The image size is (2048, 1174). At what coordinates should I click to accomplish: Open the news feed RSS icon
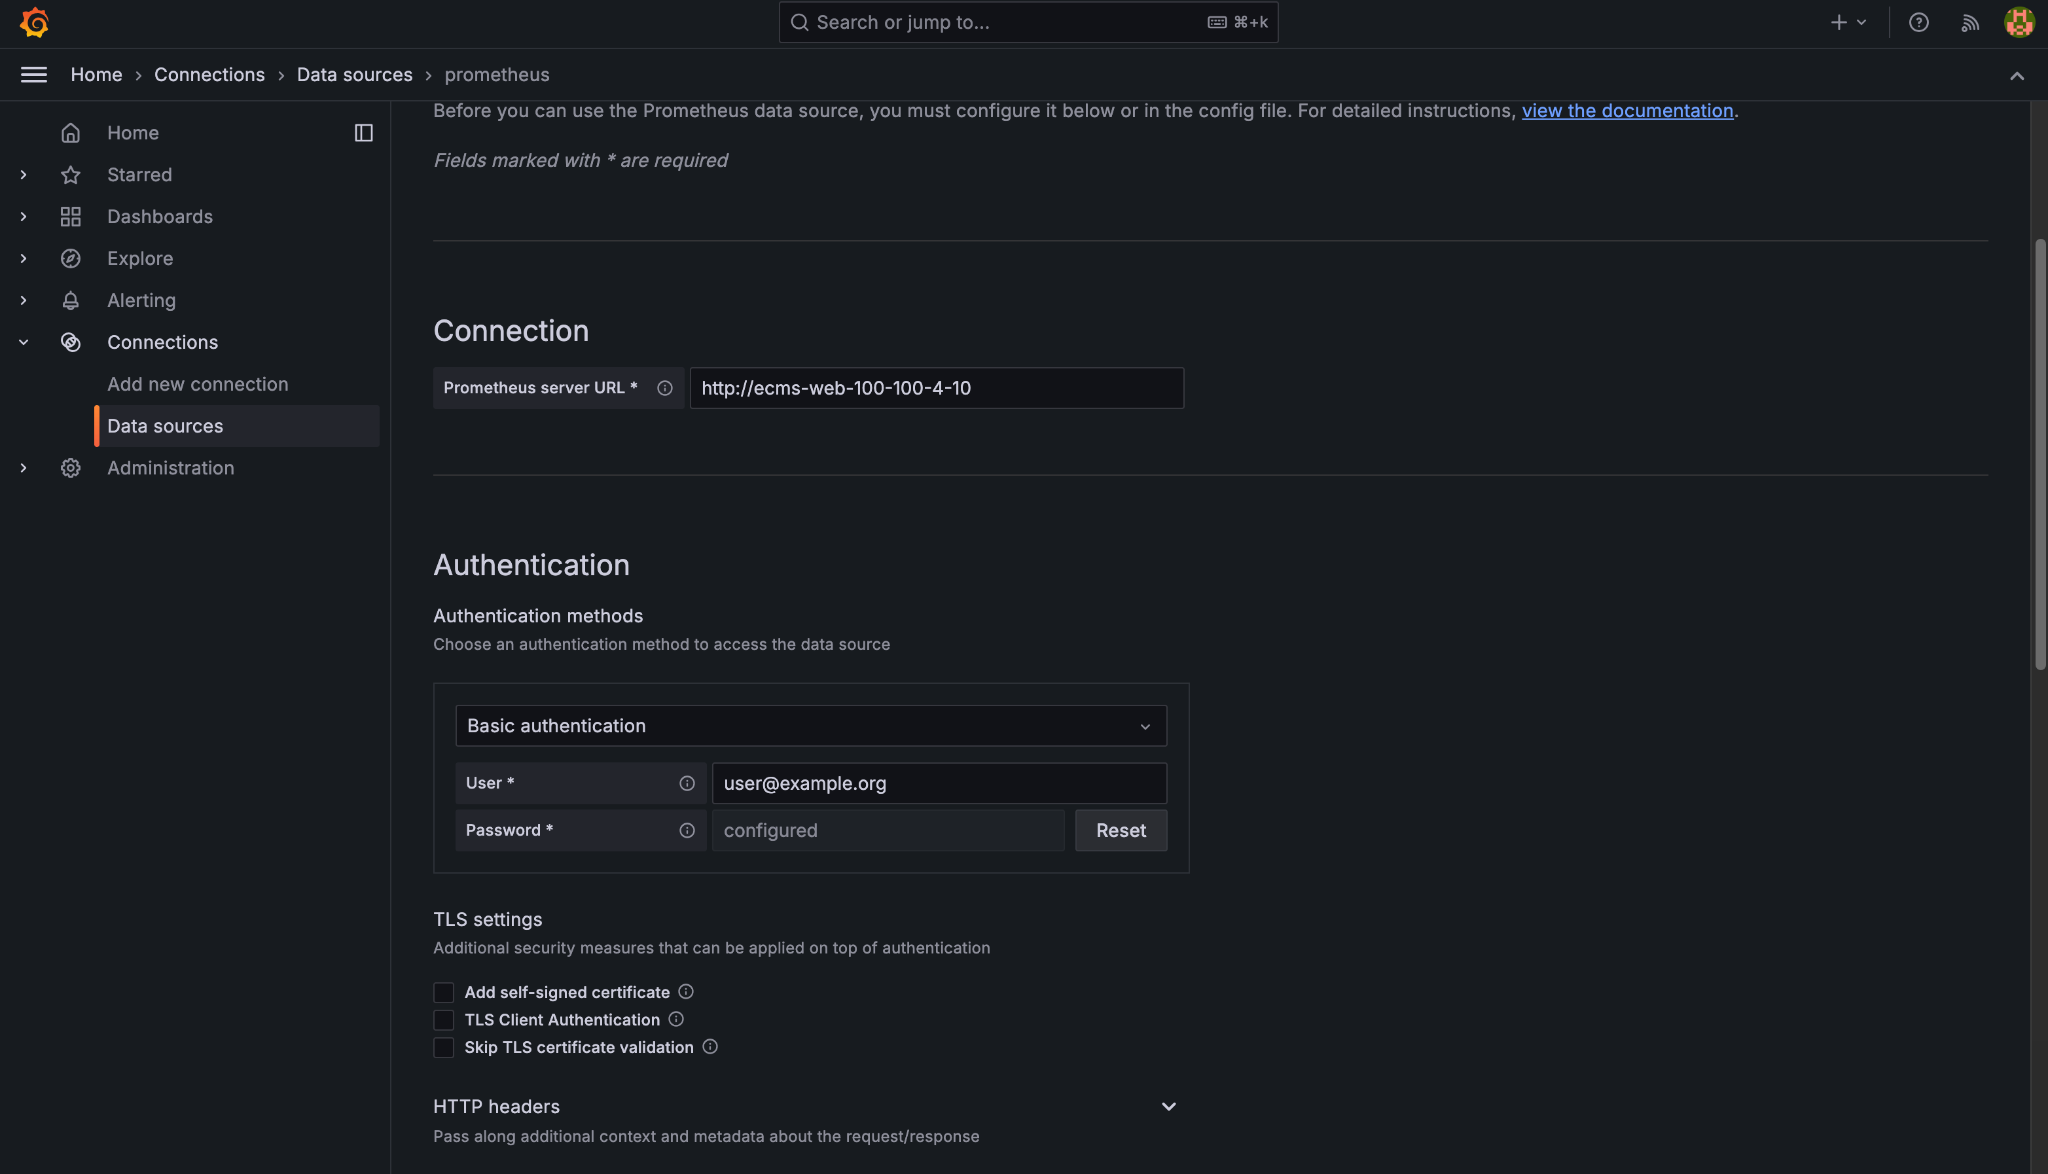click(1970, 22)
